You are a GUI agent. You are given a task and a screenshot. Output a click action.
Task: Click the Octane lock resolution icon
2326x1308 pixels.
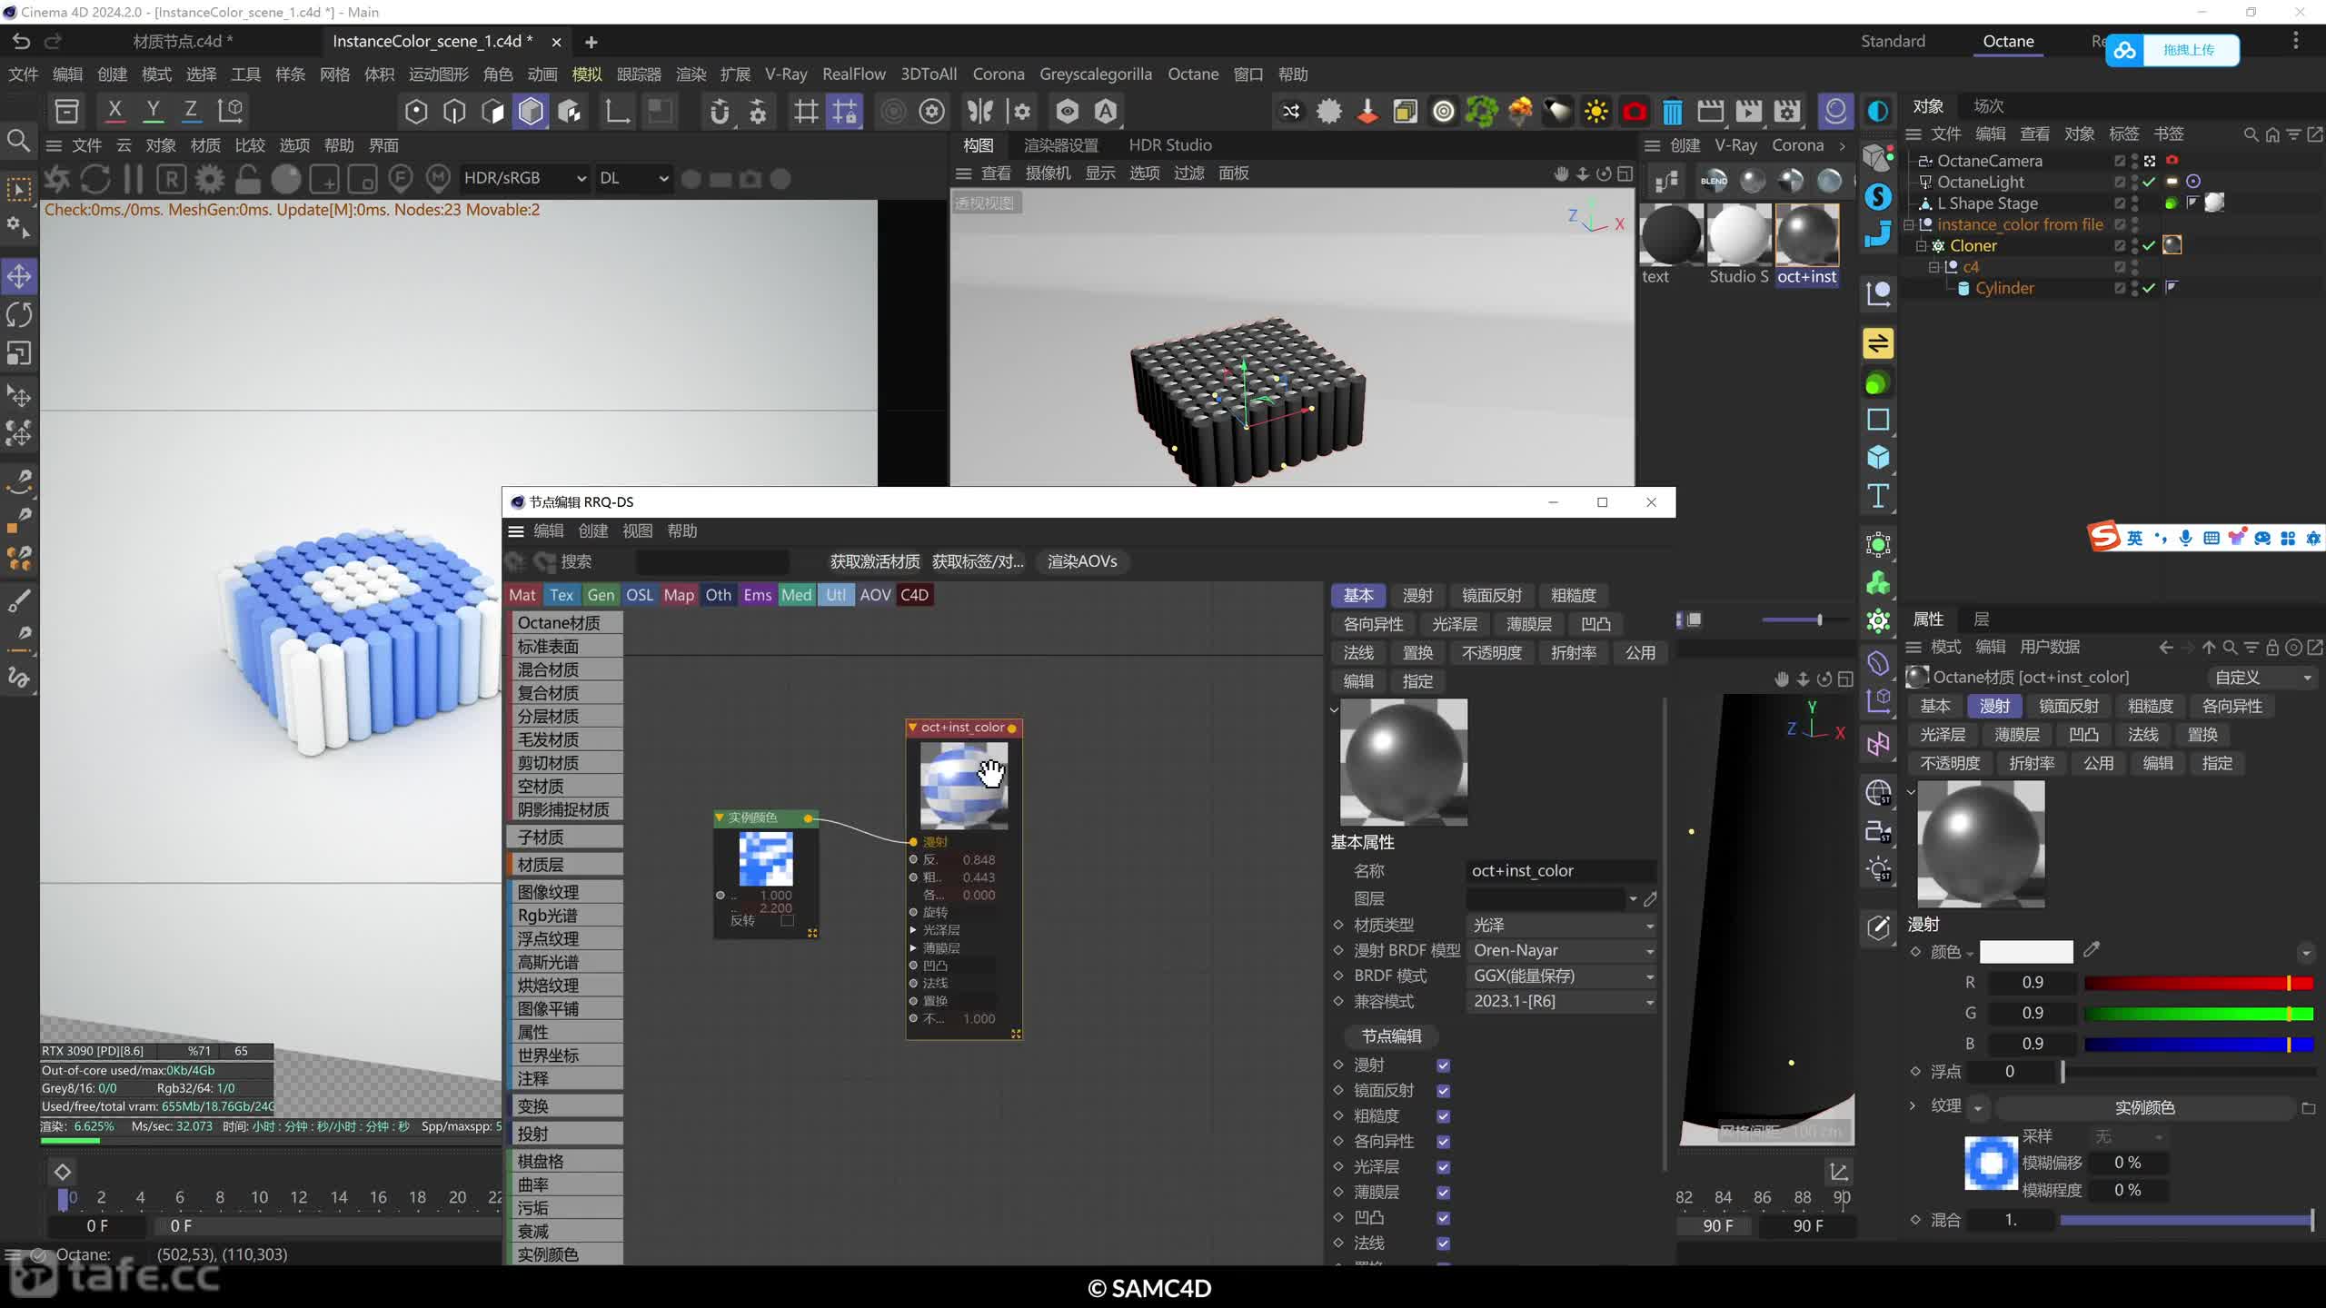tap(247, 179)
